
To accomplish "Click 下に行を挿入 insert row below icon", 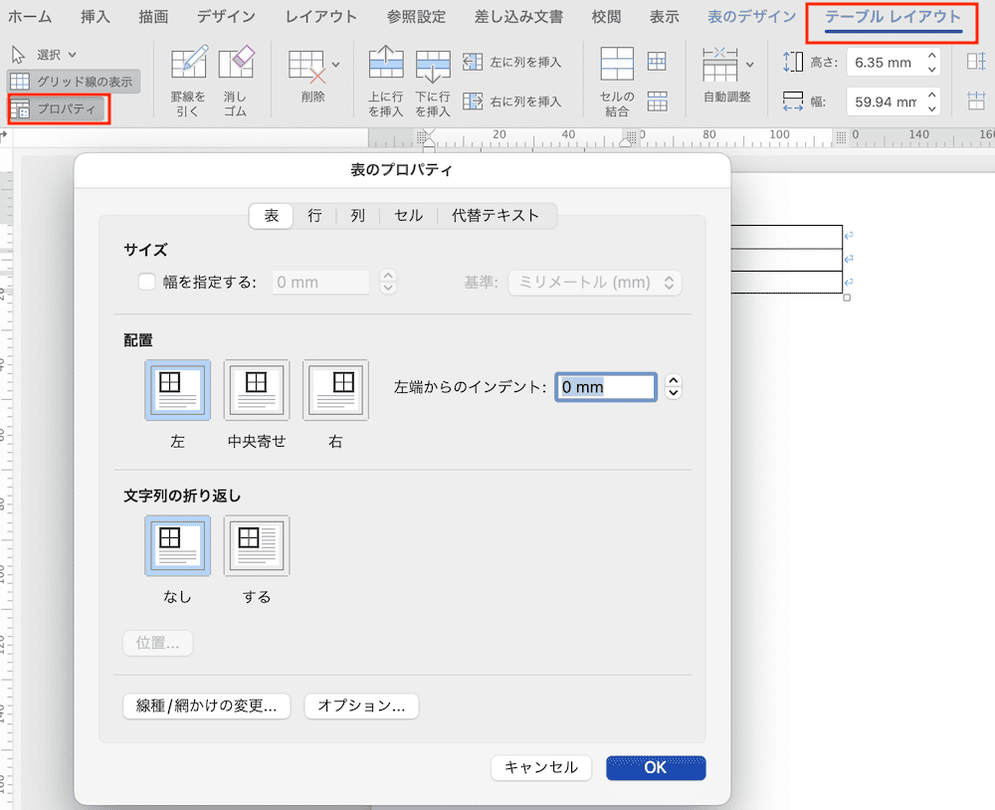I will [x=433, y=64].
